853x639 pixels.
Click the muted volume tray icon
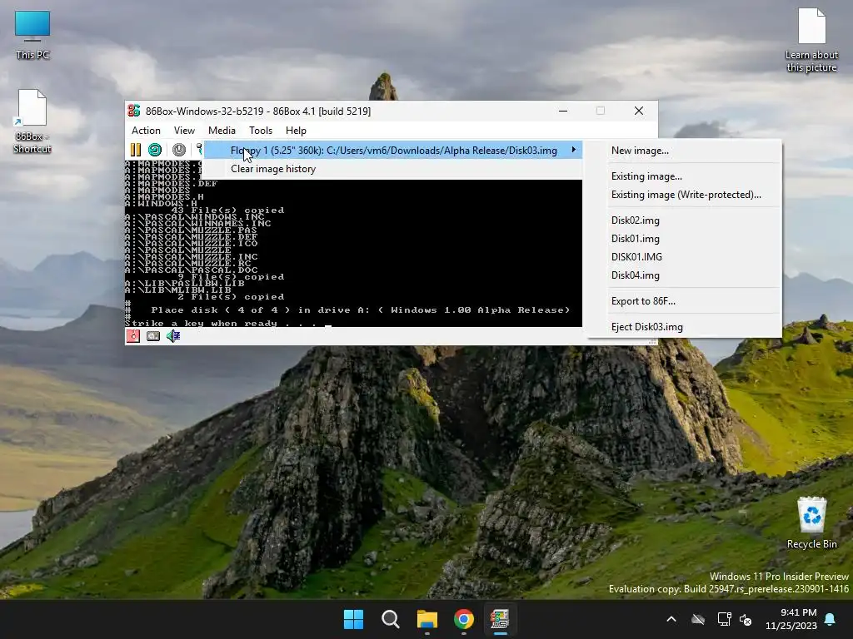pos(746,619)
